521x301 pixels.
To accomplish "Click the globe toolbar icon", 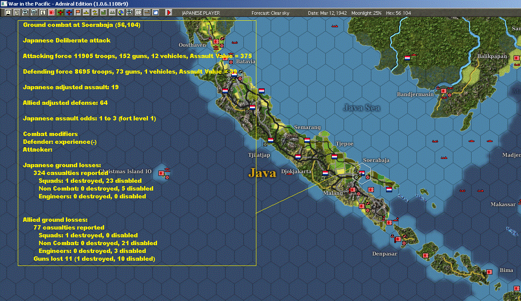I will (x=121, y=13).
